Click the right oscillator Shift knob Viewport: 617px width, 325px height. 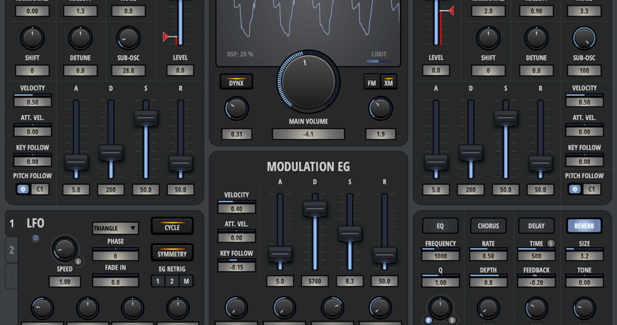click(488, 38)
